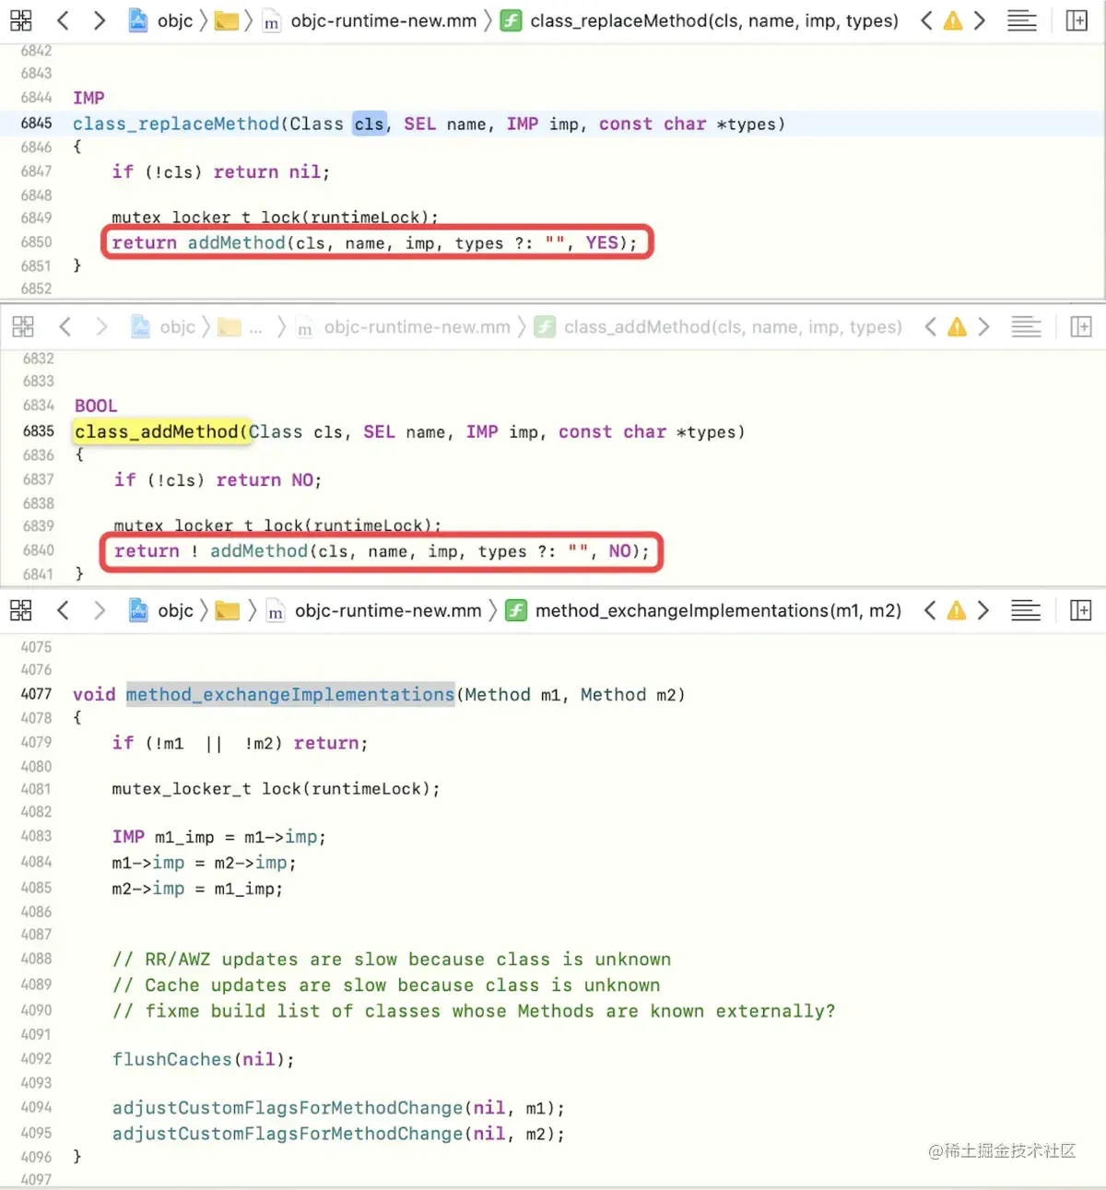Screen dimensions: 1106x1190
Task: Add editor split in top pane
Action: point(1077,20)
